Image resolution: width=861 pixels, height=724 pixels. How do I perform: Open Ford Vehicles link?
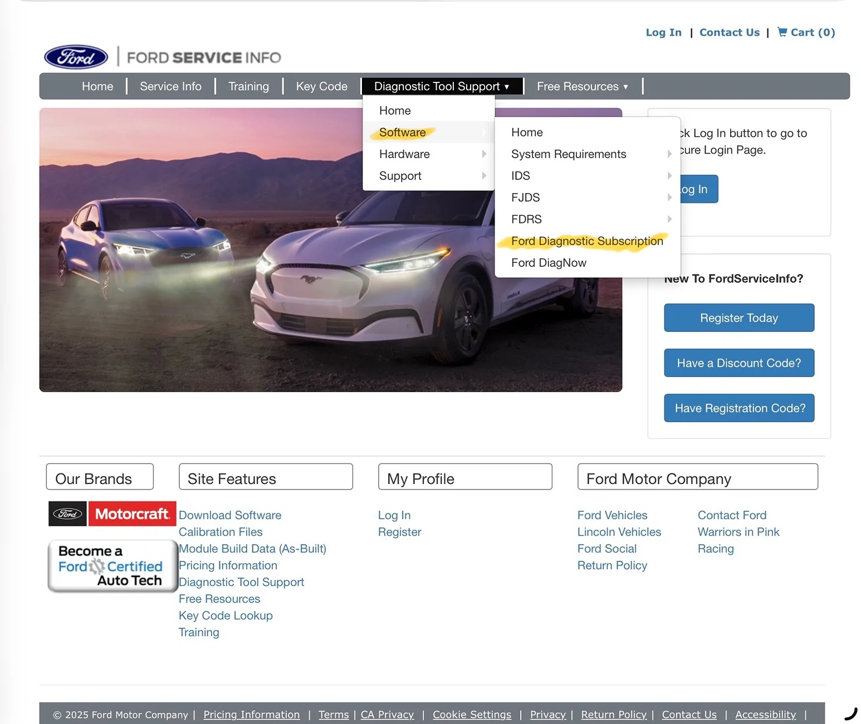[612, 515]
